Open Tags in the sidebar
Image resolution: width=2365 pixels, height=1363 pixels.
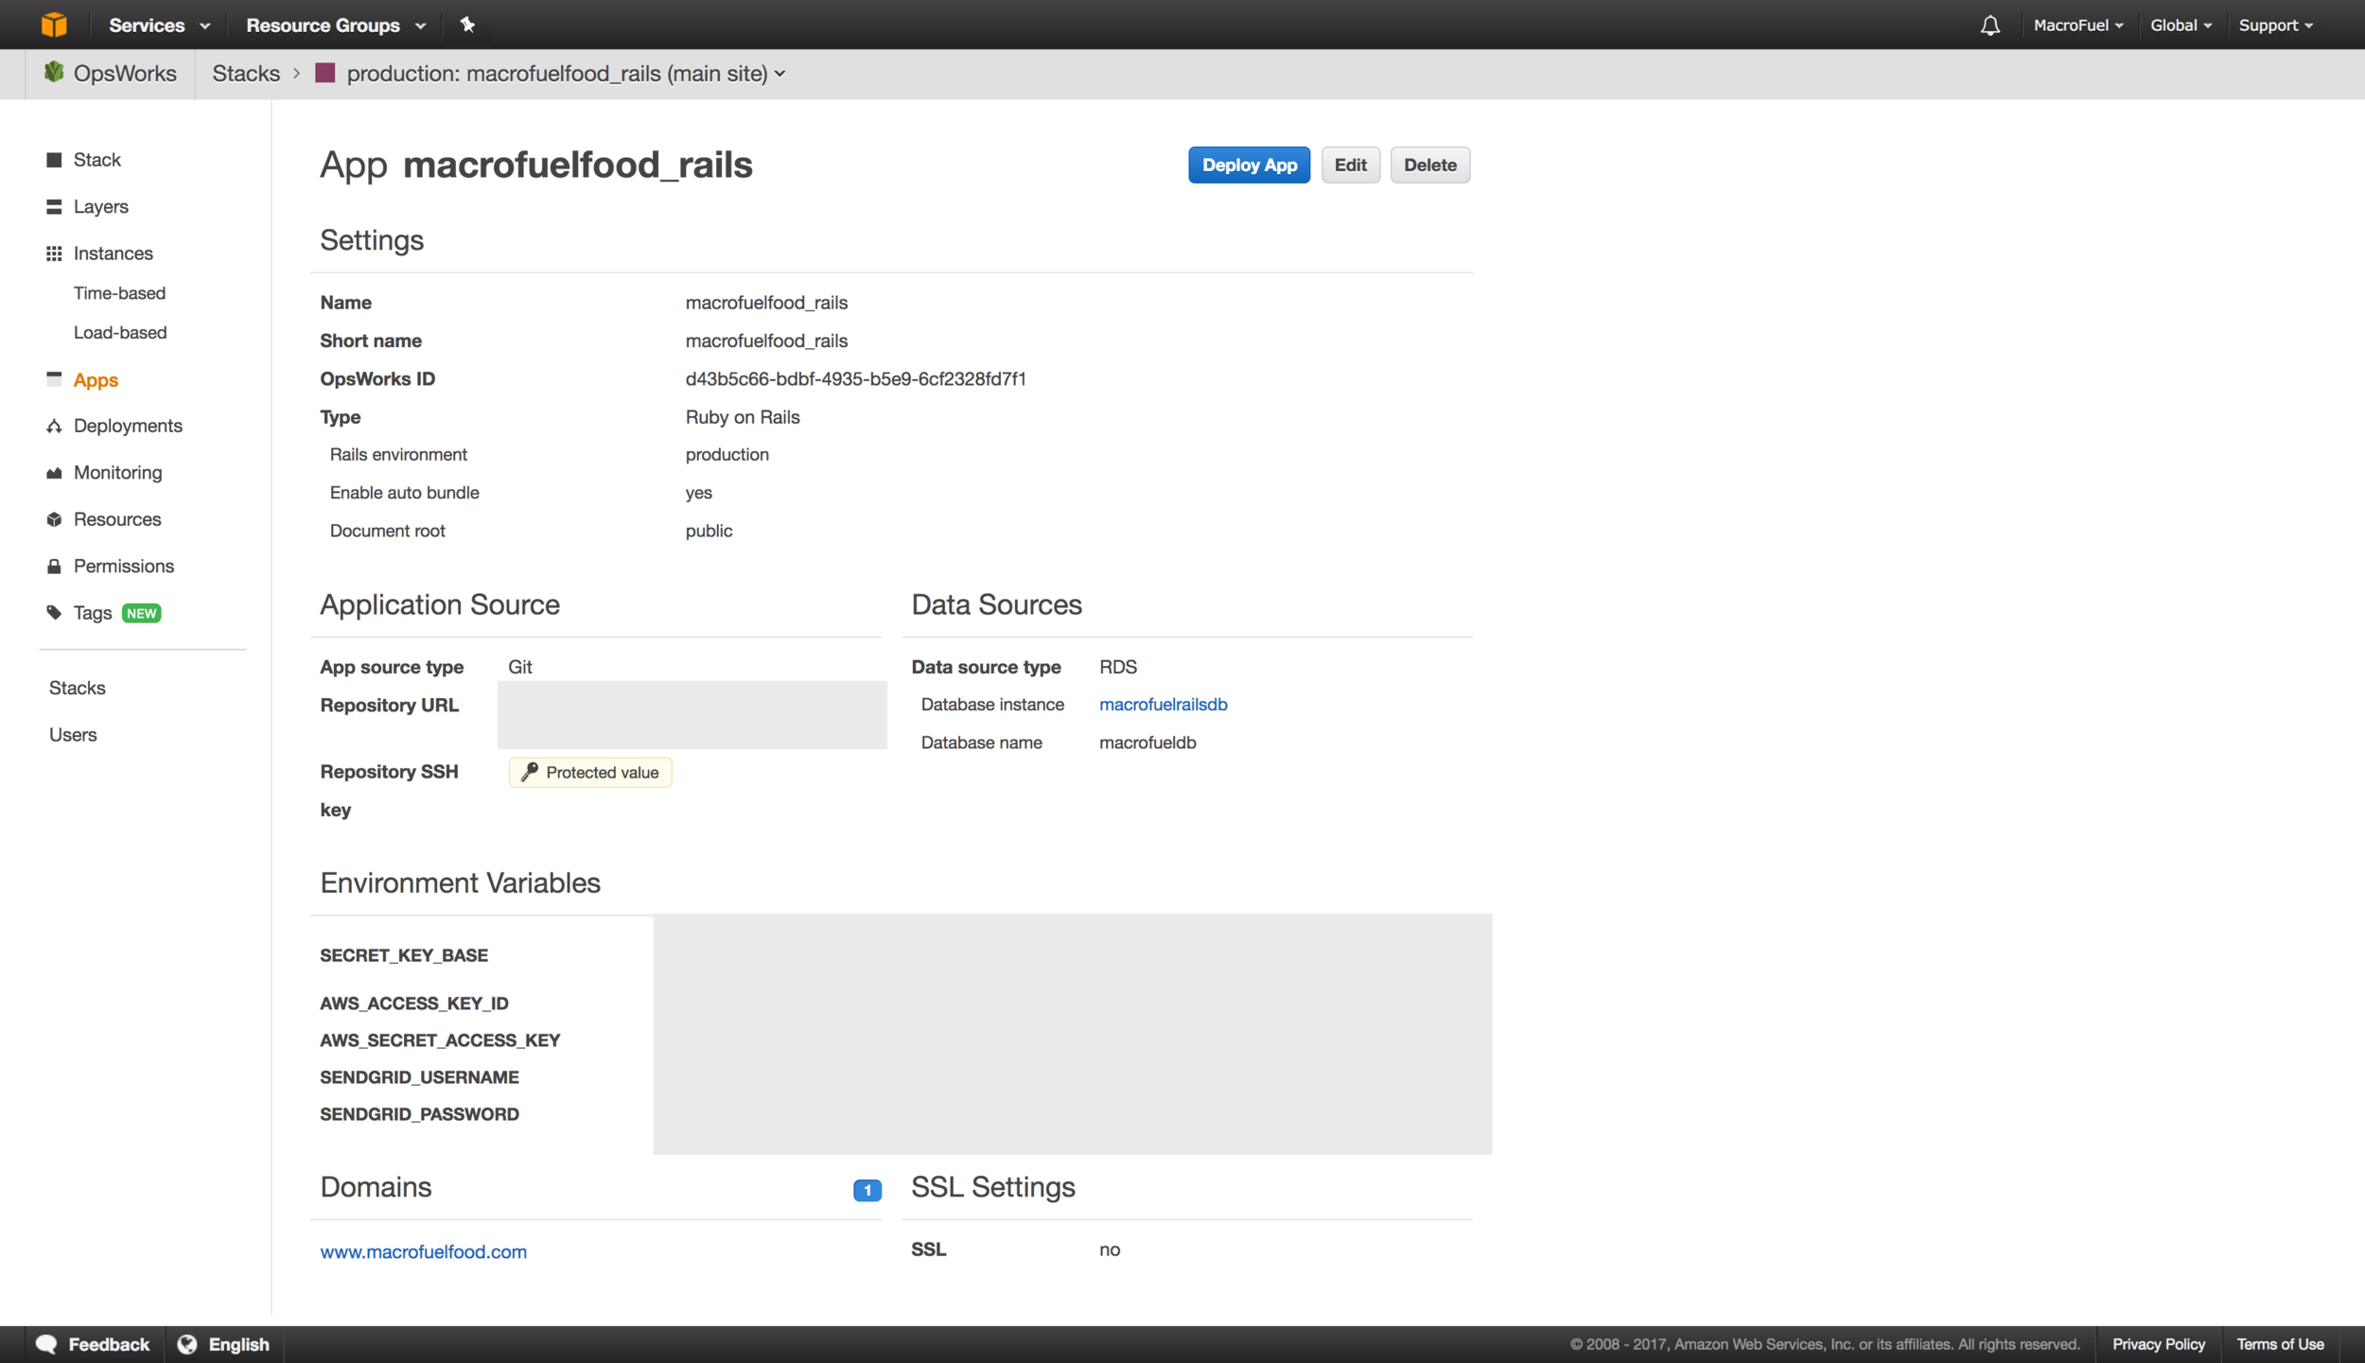coord(93,613)
